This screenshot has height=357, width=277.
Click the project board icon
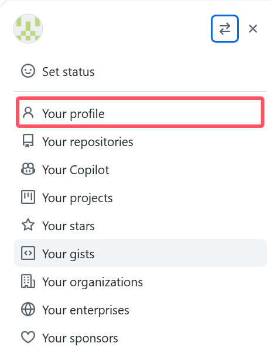(x=28, y=197)
